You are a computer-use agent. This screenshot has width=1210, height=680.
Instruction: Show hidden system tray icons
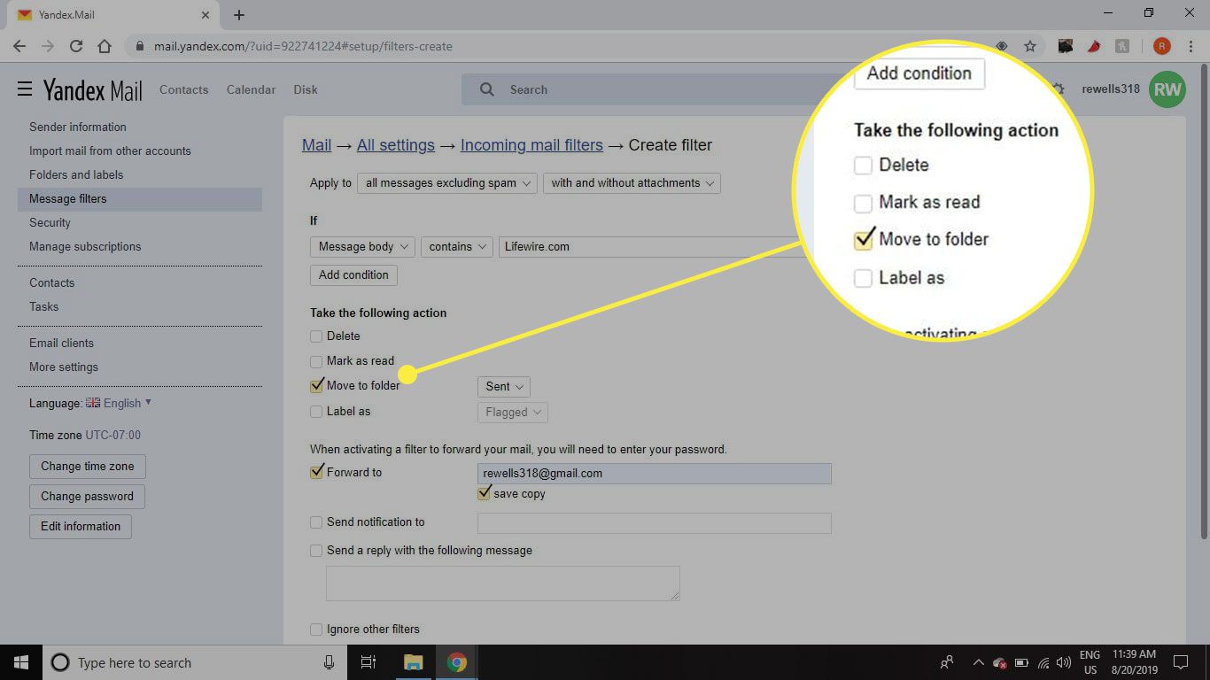[978, 662]
